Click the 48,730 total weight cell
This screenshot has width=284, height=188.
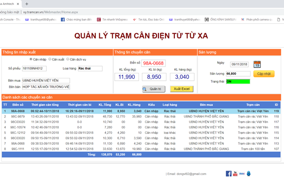108,117
